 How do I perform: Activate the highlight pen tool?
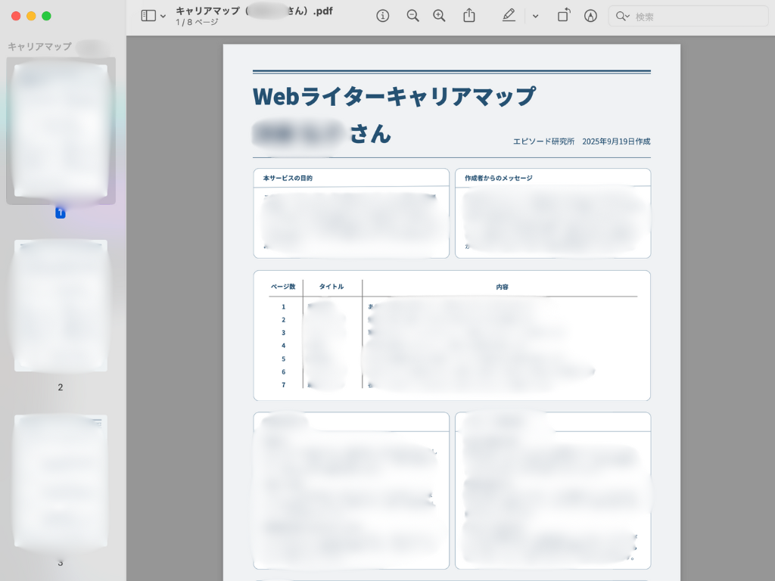(x=509, y=16)
